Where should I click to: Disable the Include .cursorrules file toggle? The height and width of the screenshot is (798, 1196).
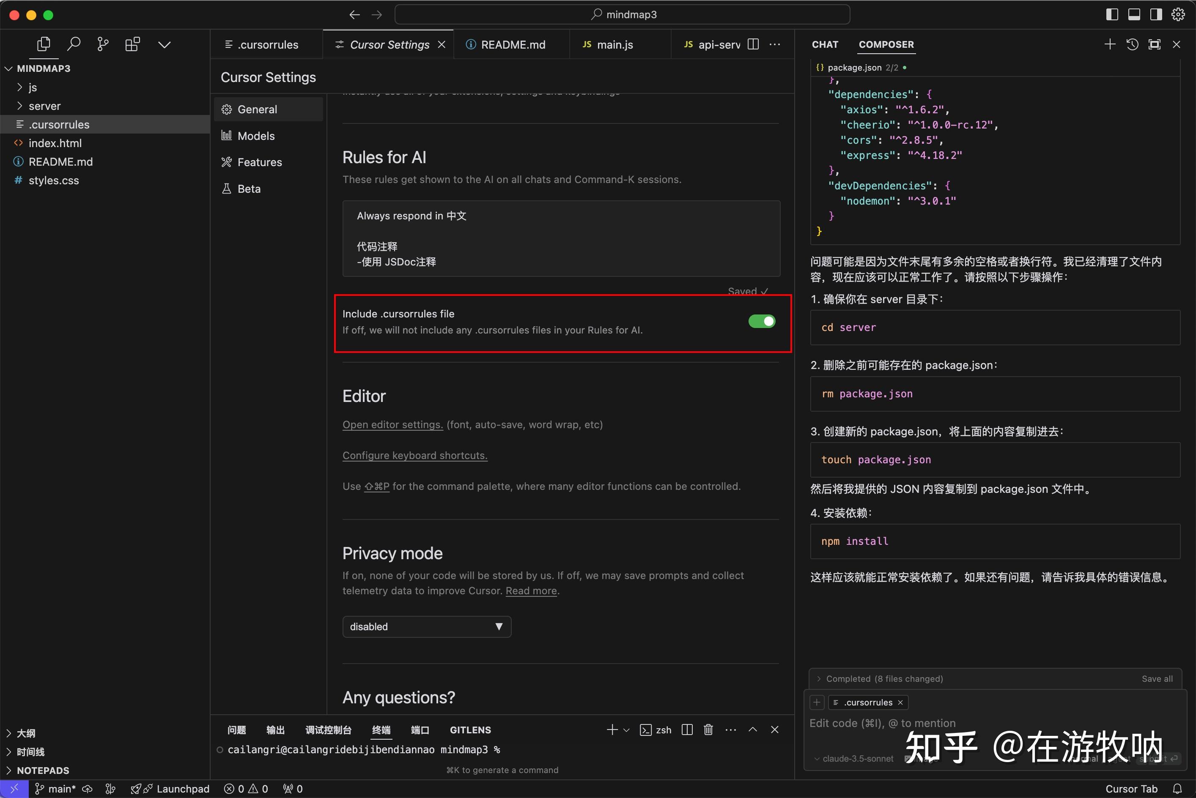click(762, 321)
